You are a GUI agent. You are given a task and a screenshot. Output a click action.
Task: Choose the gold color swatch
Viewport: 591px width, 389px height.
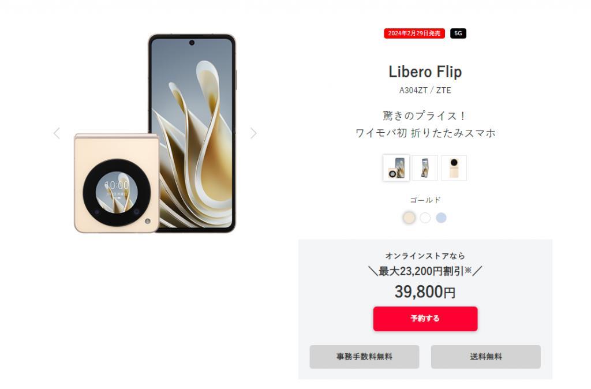[x=409, y=218]
